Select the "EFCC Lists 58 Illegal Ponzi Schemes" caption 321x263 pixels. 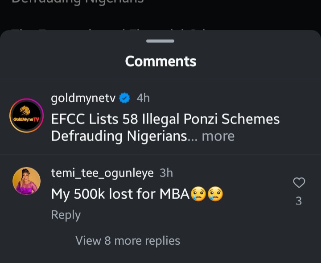click(165, 119)
